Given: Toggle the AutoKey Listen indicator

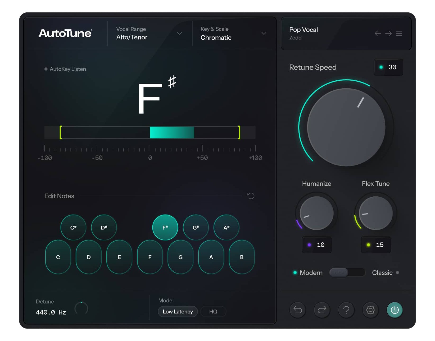Looking at the screenshot, I should [65, 69].
